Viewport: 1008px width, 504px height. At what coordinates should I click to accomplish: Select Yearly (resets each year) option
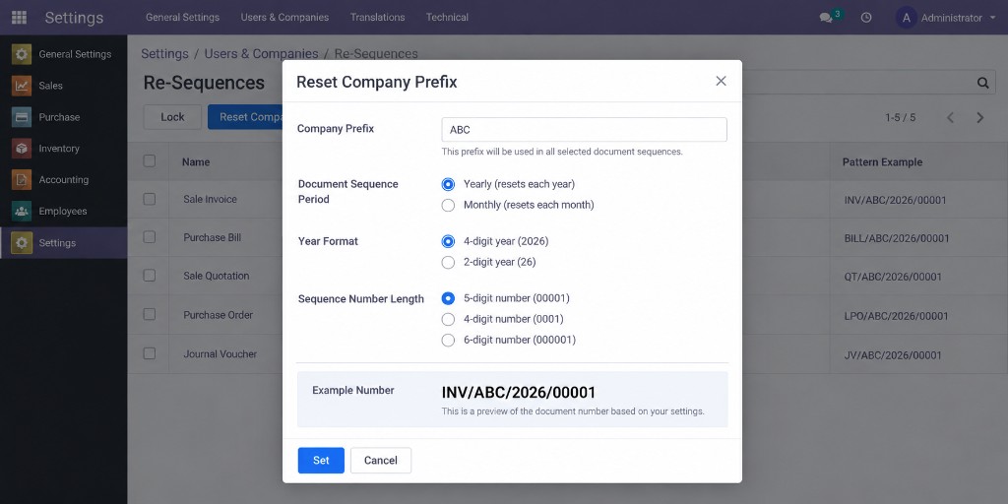tap(448, 184)
